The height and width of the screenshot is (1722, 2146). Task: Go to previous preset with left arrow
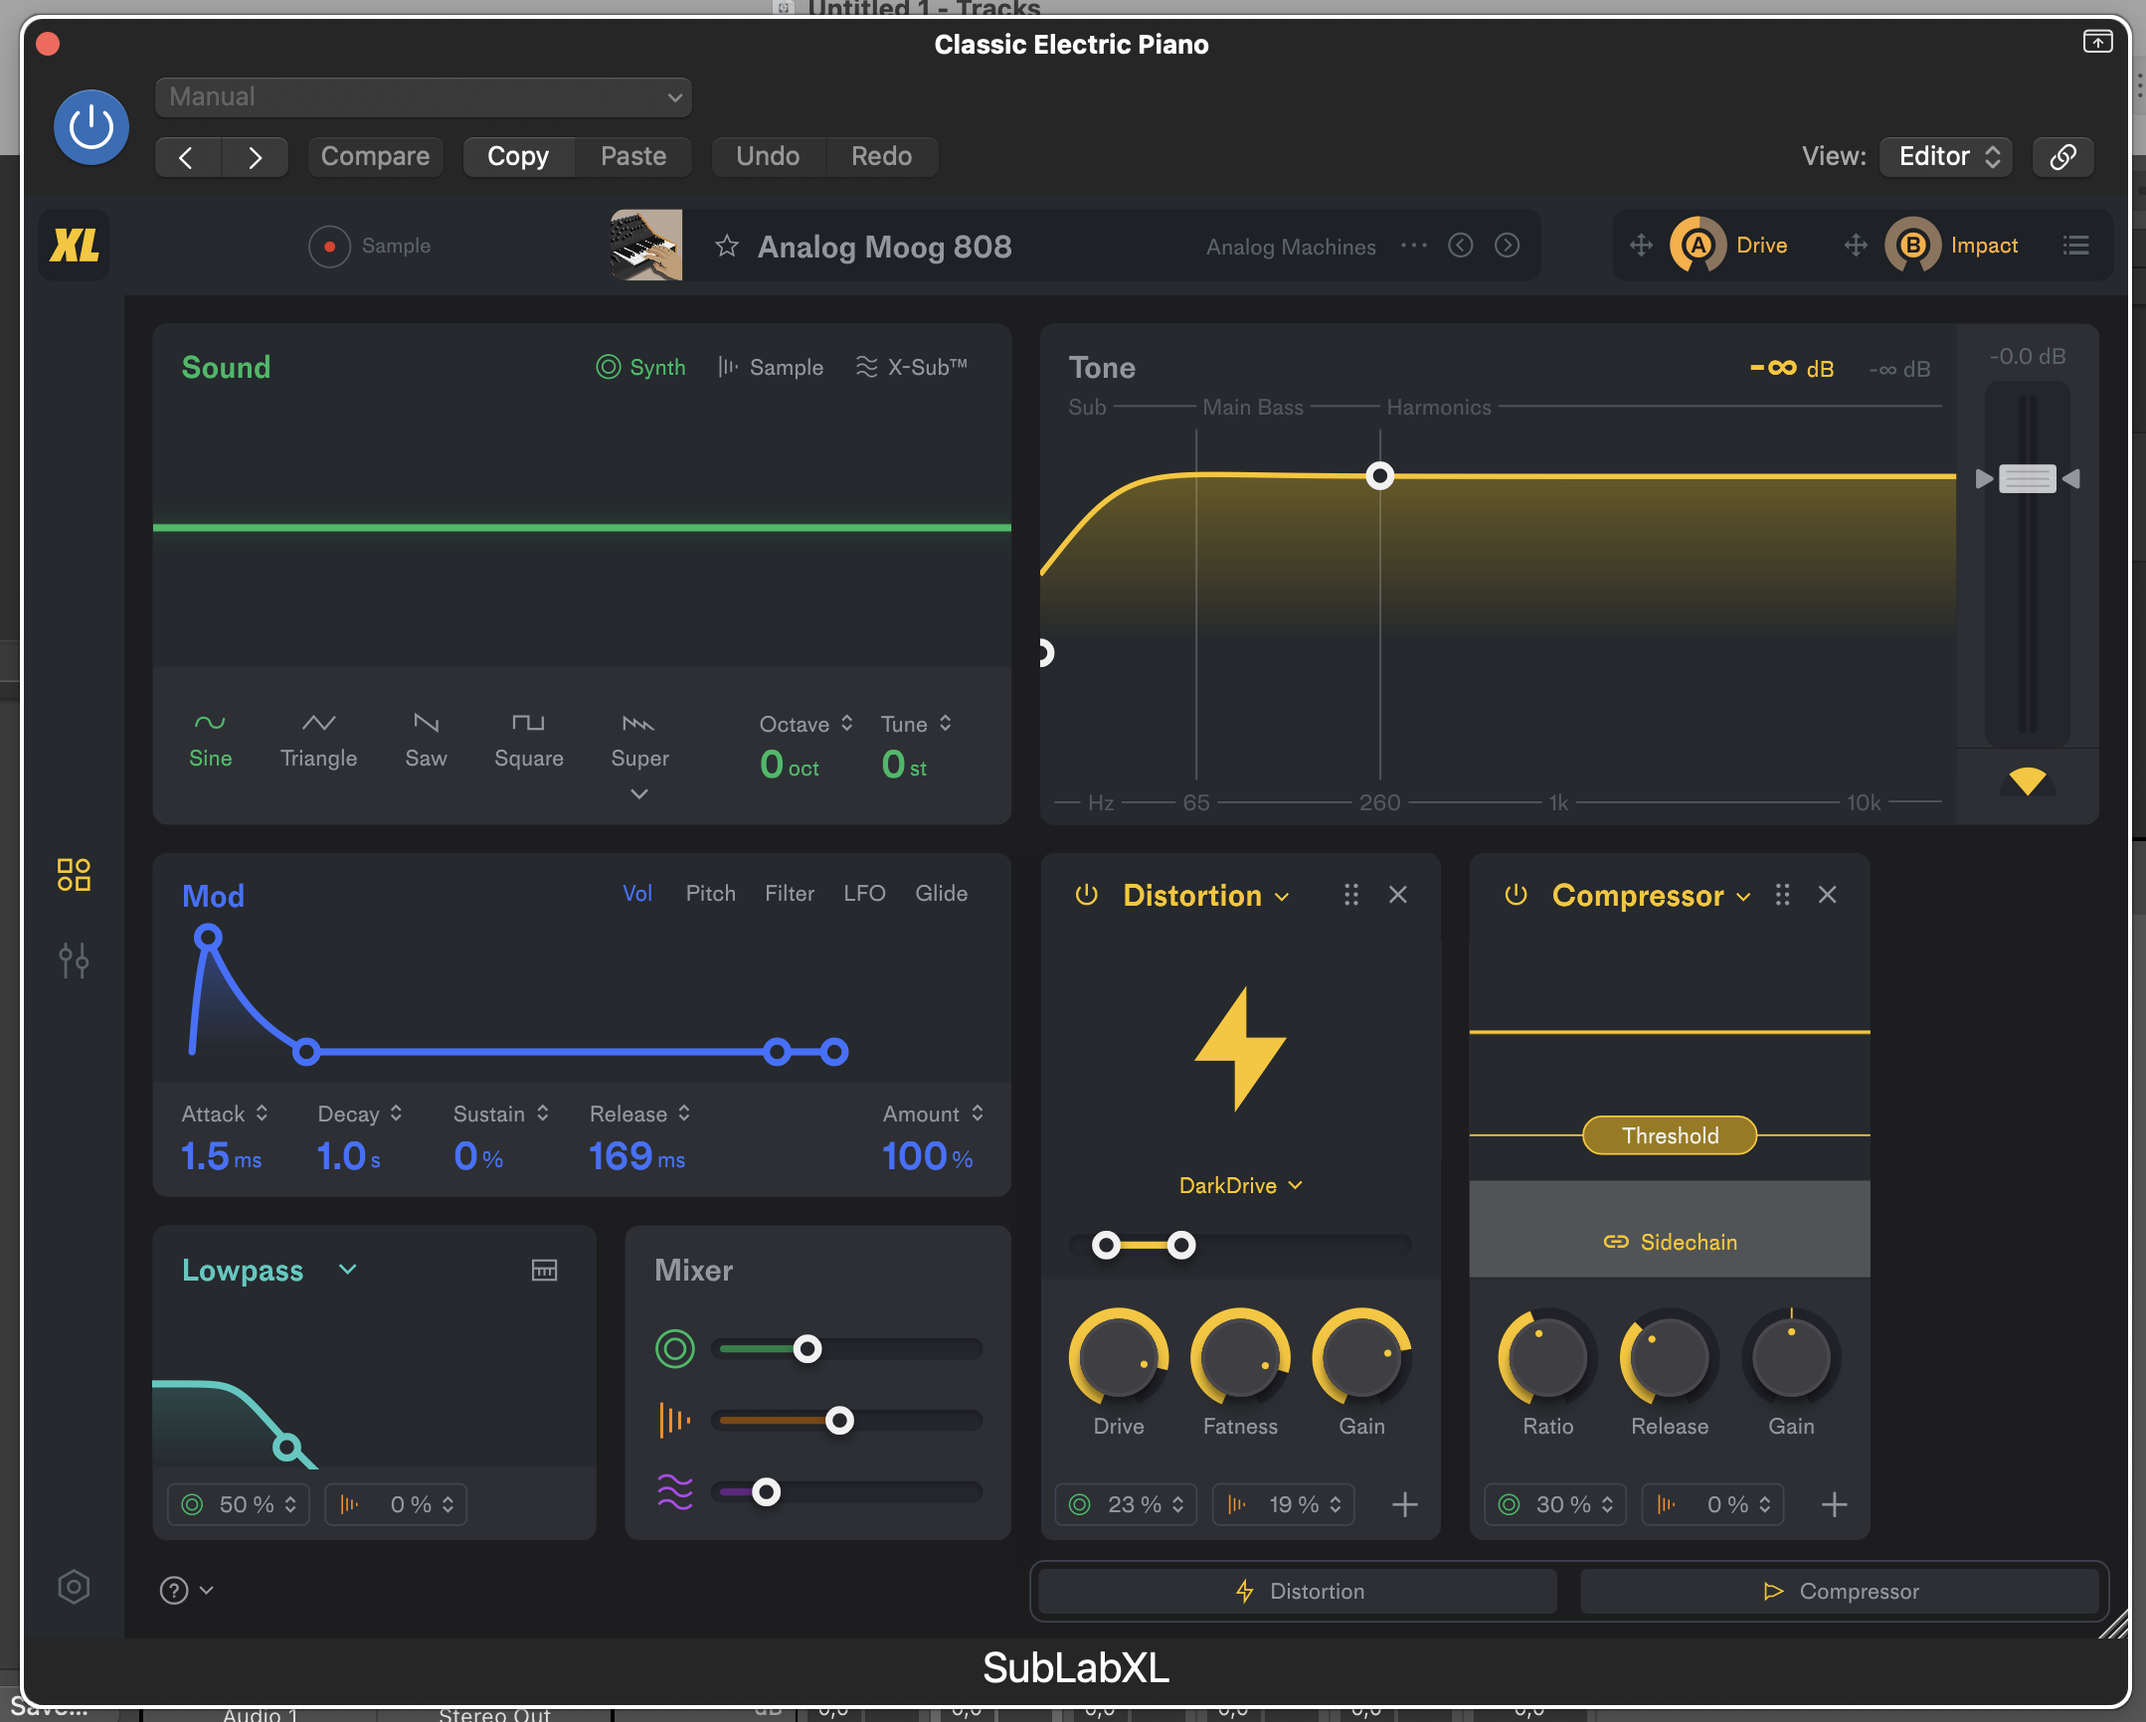click(187, 157)
